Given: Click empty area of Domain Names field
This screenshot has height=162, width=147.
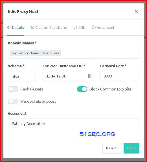Looking at the screenshot, I should [100, 53].
